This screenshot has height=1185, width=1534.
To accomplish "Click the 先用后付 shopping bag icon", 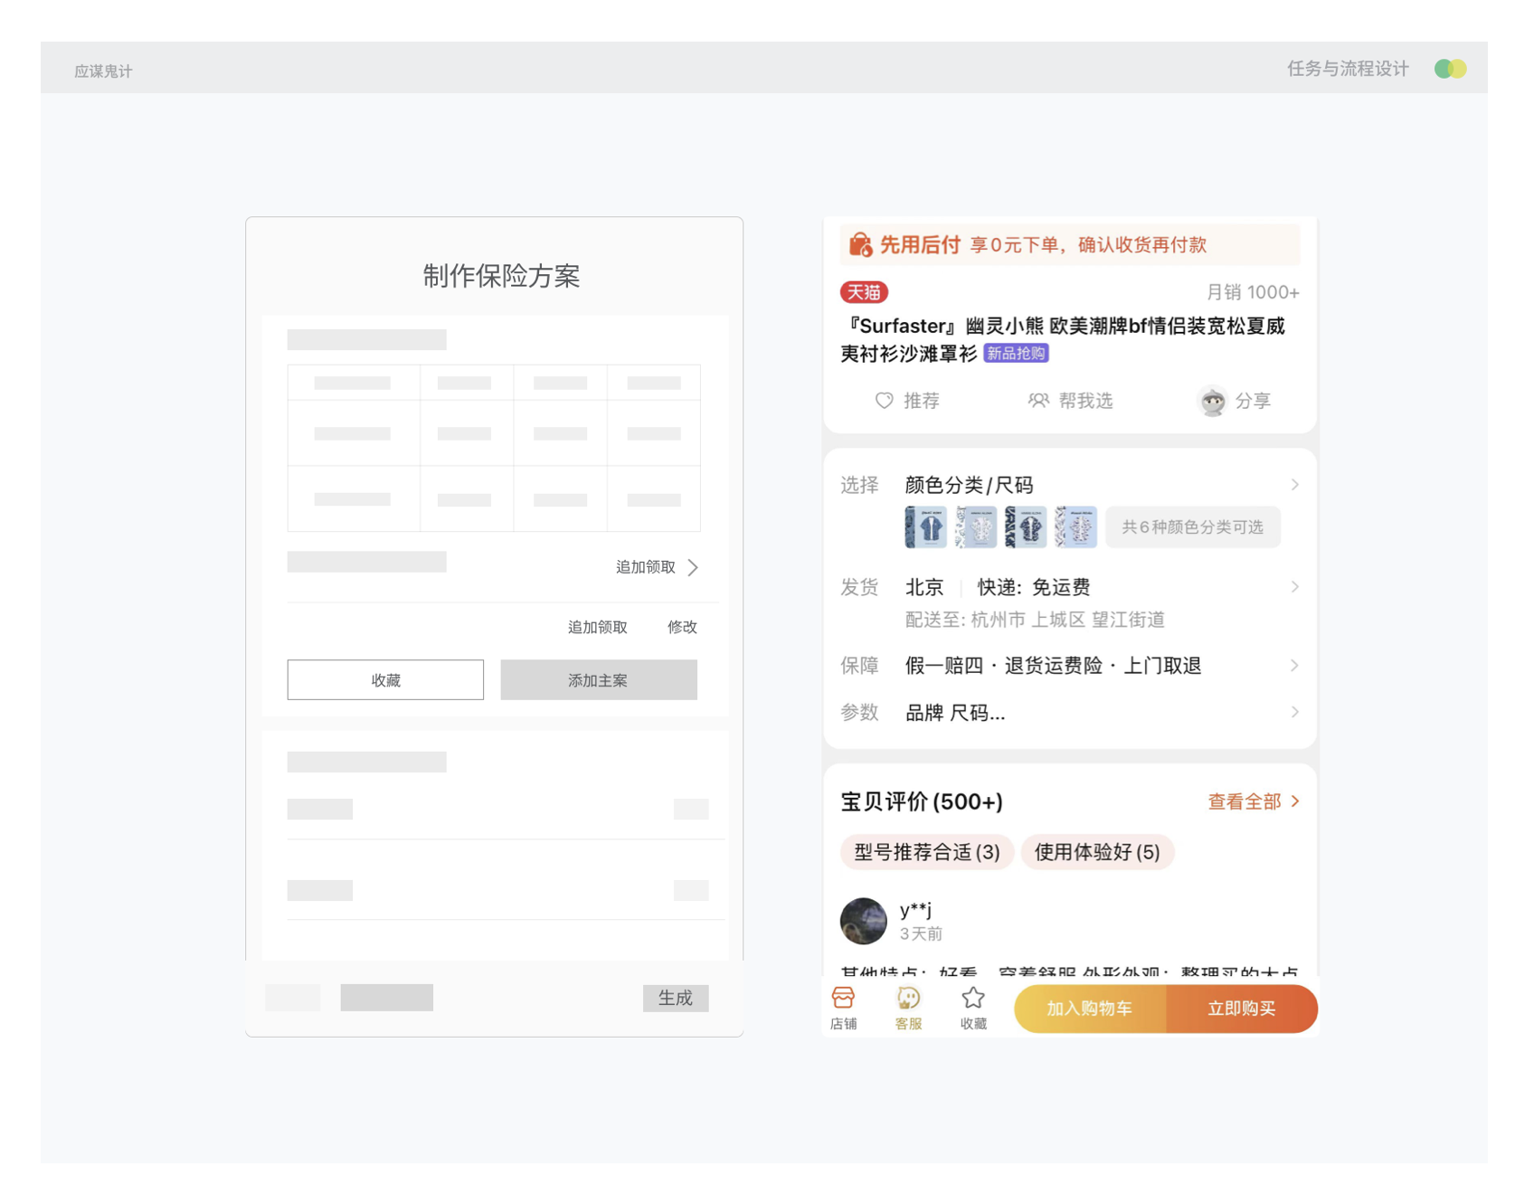I will coord(860,245).
